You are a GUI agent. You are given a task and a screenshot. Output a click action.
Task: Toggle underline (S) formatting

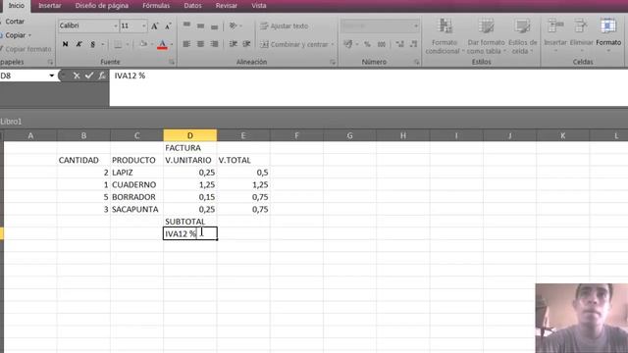coord(92,44)
